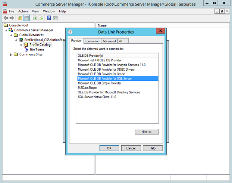Click the dialog Help button
The image size is (232, 183).
(153, 148)
